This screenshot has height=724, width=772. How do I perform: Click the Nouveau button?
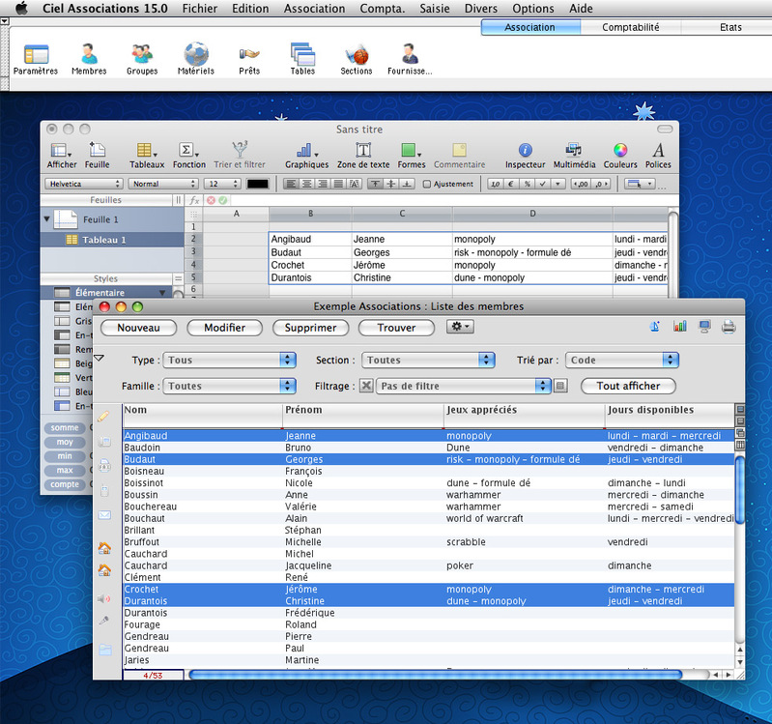[138, 328]
